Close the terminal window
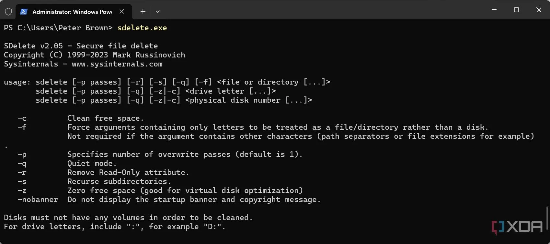The height and width of the screenshot is (244, 550). 539,10
